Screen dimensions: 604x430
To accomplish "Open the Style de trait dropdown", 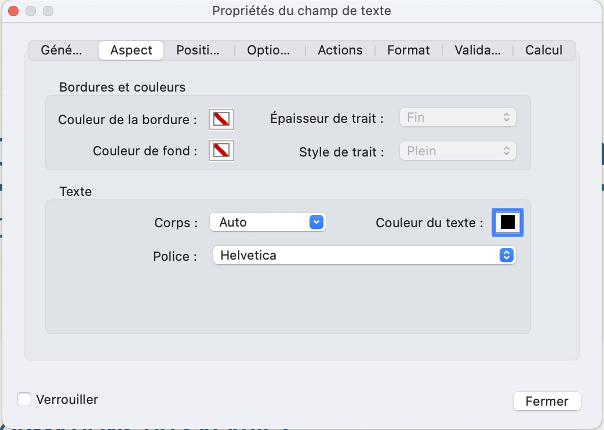I will (457, 151).
